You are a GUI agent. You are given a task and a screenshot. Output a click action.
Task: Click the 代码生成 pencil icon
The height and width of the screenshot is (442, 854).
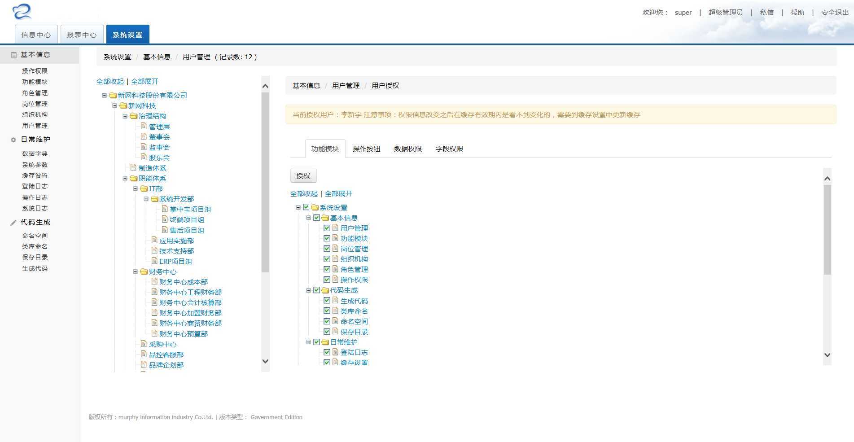coord(13,223)
